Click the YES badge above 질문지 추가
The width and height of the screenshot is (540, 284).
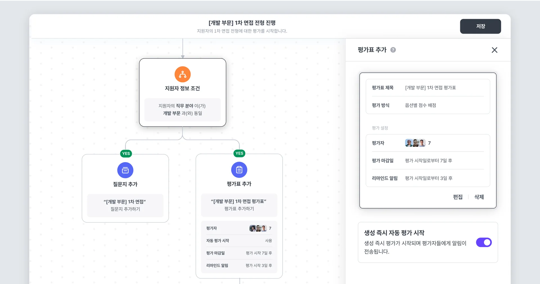point(126,153)
